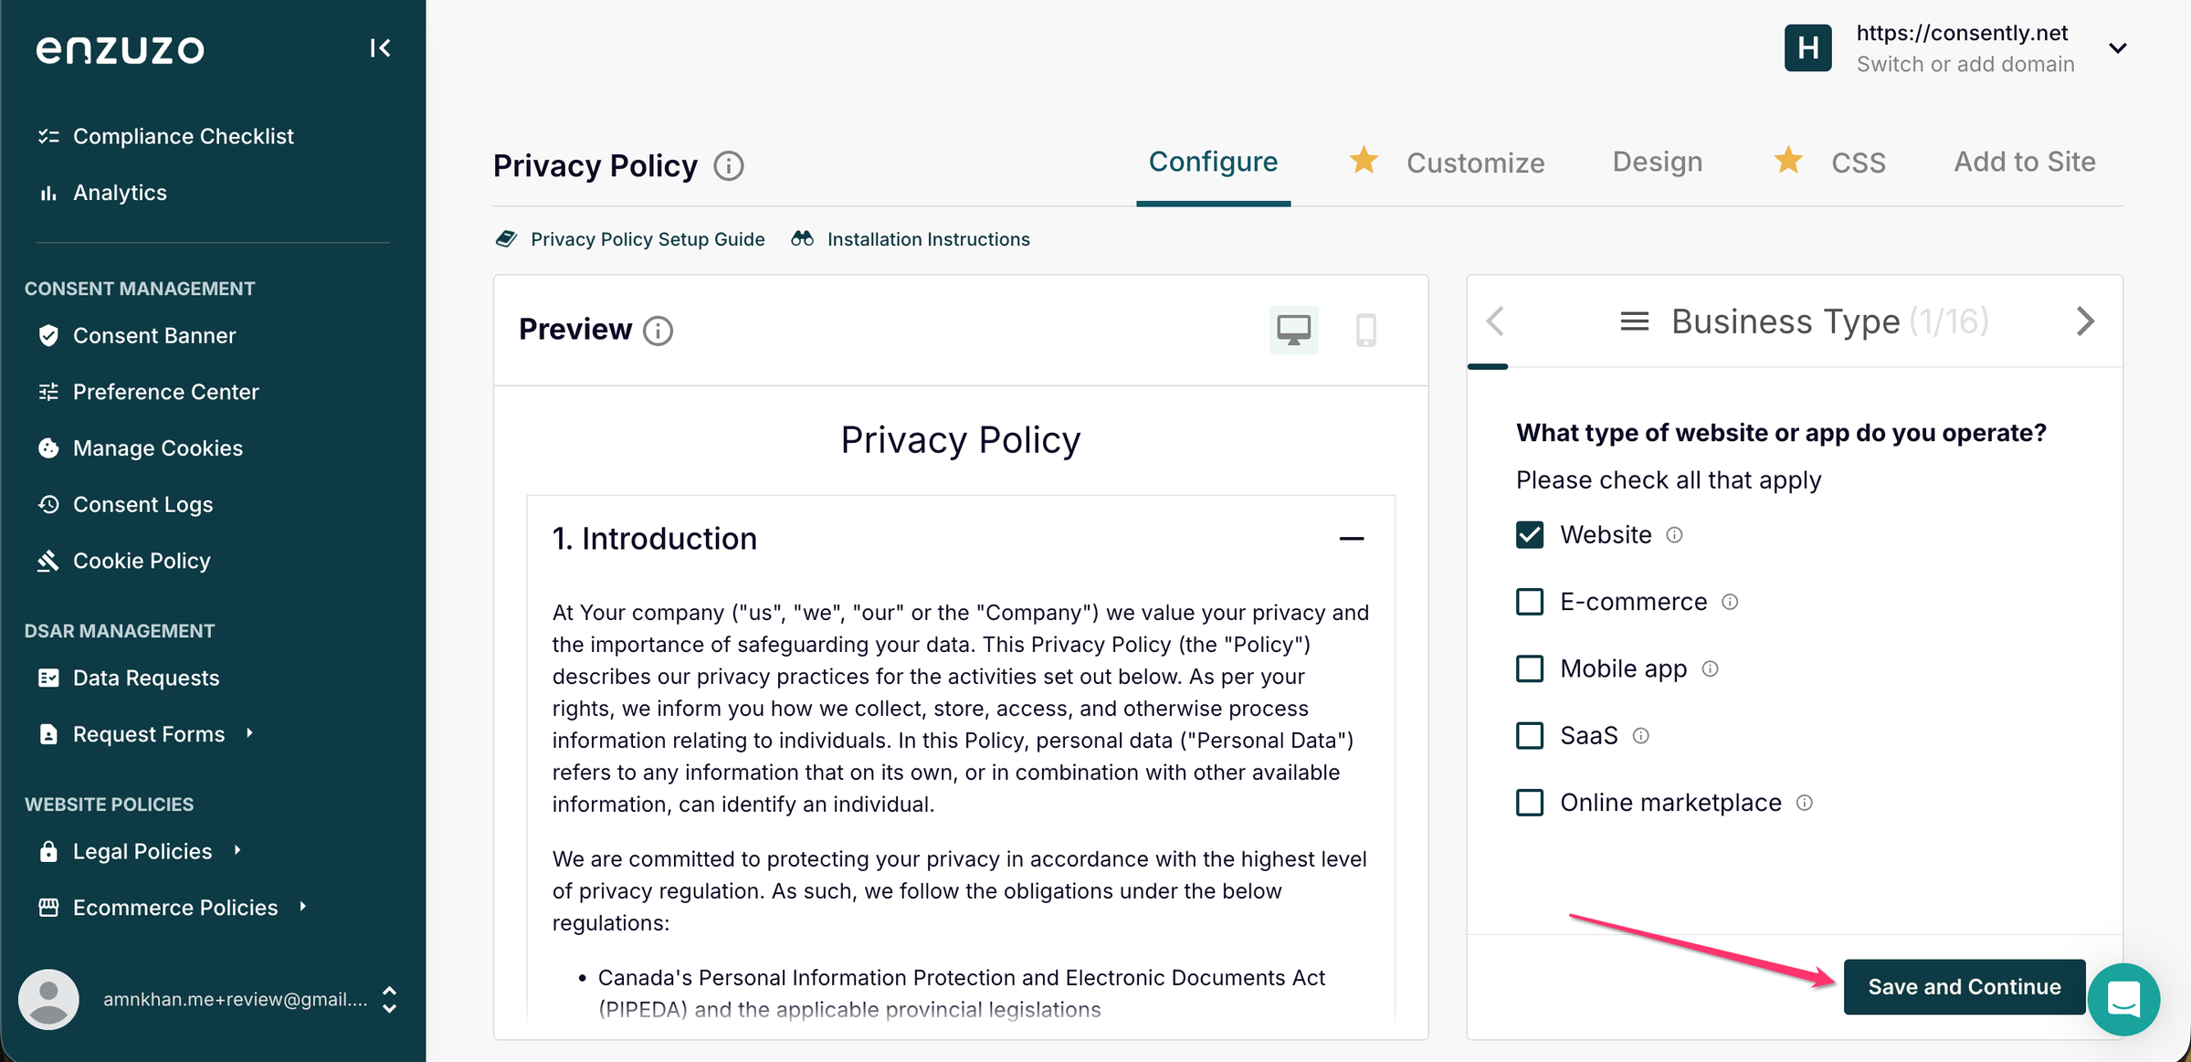Open Consent Logs page

(142, 504)
